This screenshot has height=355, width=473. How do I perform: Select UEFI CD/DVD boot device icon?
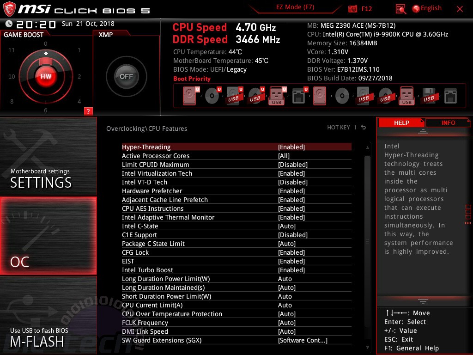pos(212,96)
